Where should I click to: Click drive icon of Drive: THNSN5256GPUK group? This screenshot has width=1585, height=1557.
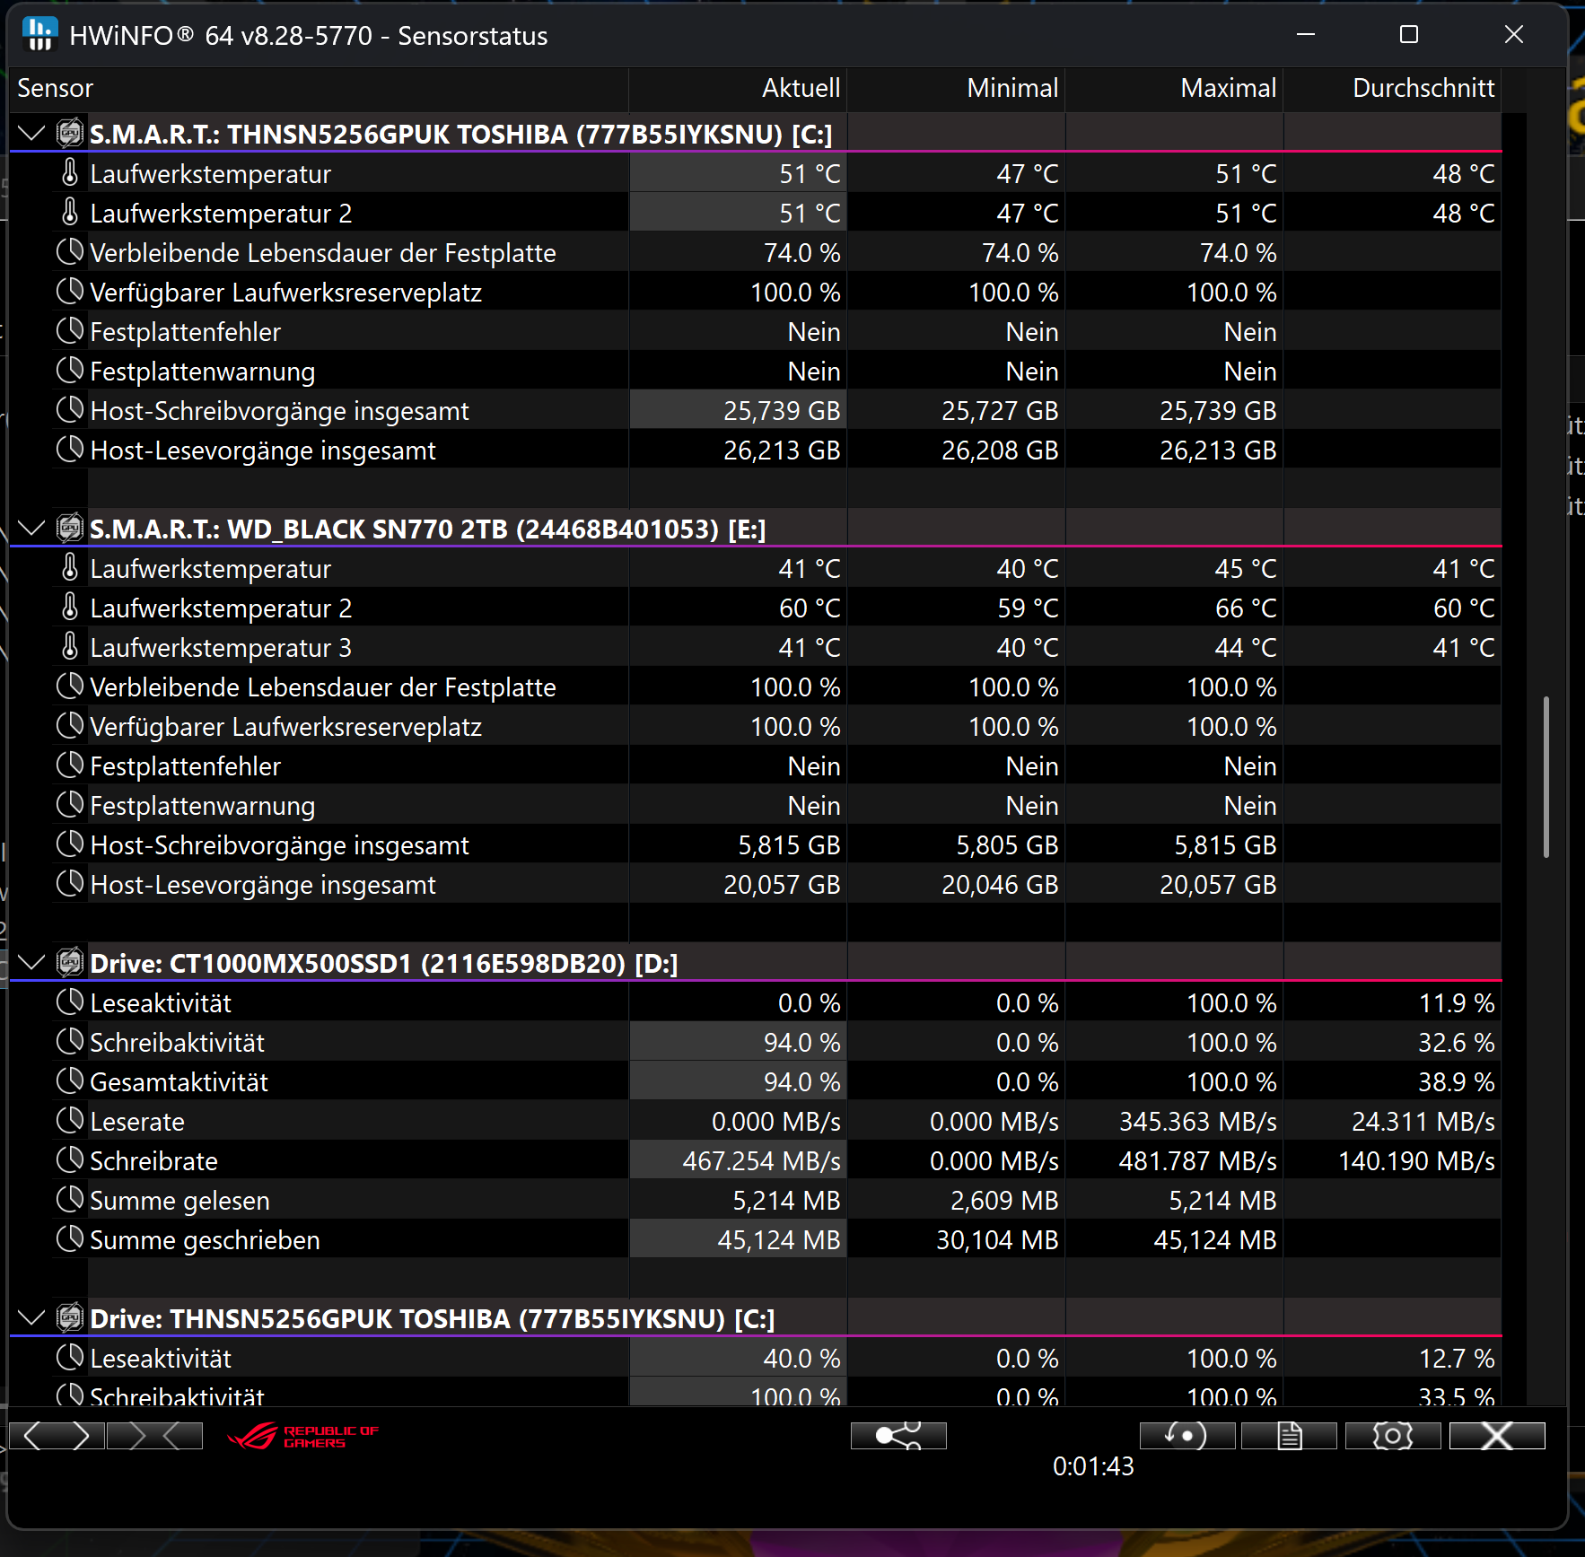[70, 1318]
